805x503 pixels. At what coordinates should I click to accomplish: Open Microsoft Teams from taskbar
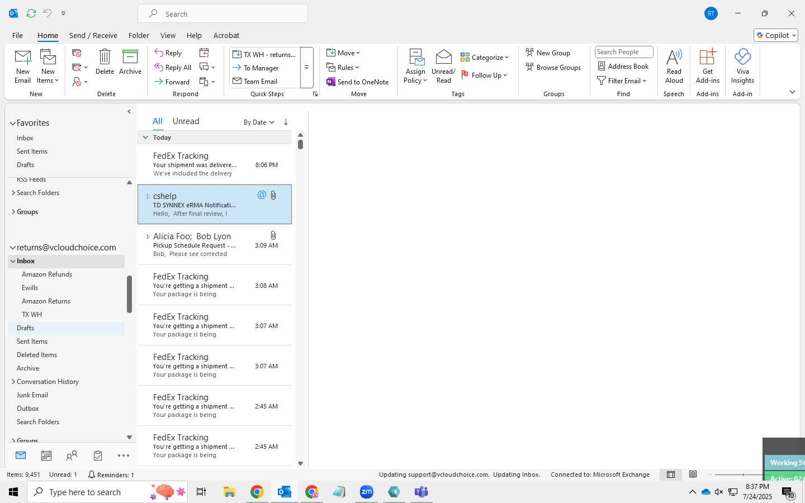pos(422,492)
